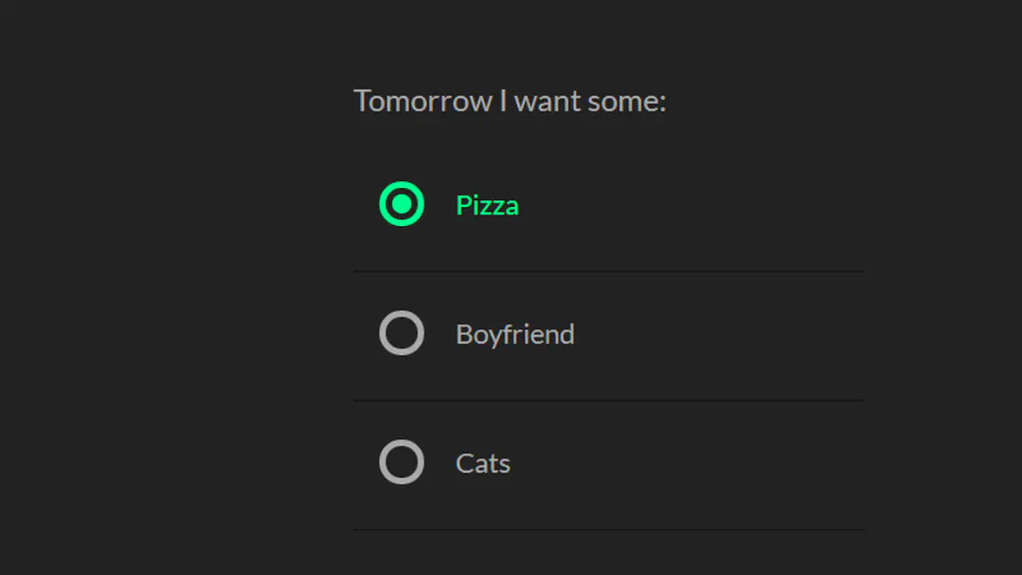Image resolution: width=1022 pixels, height=575 pixels.
Task: Click the 'Tomorrow I want some:' heading
Action: (x=509, y=101)
